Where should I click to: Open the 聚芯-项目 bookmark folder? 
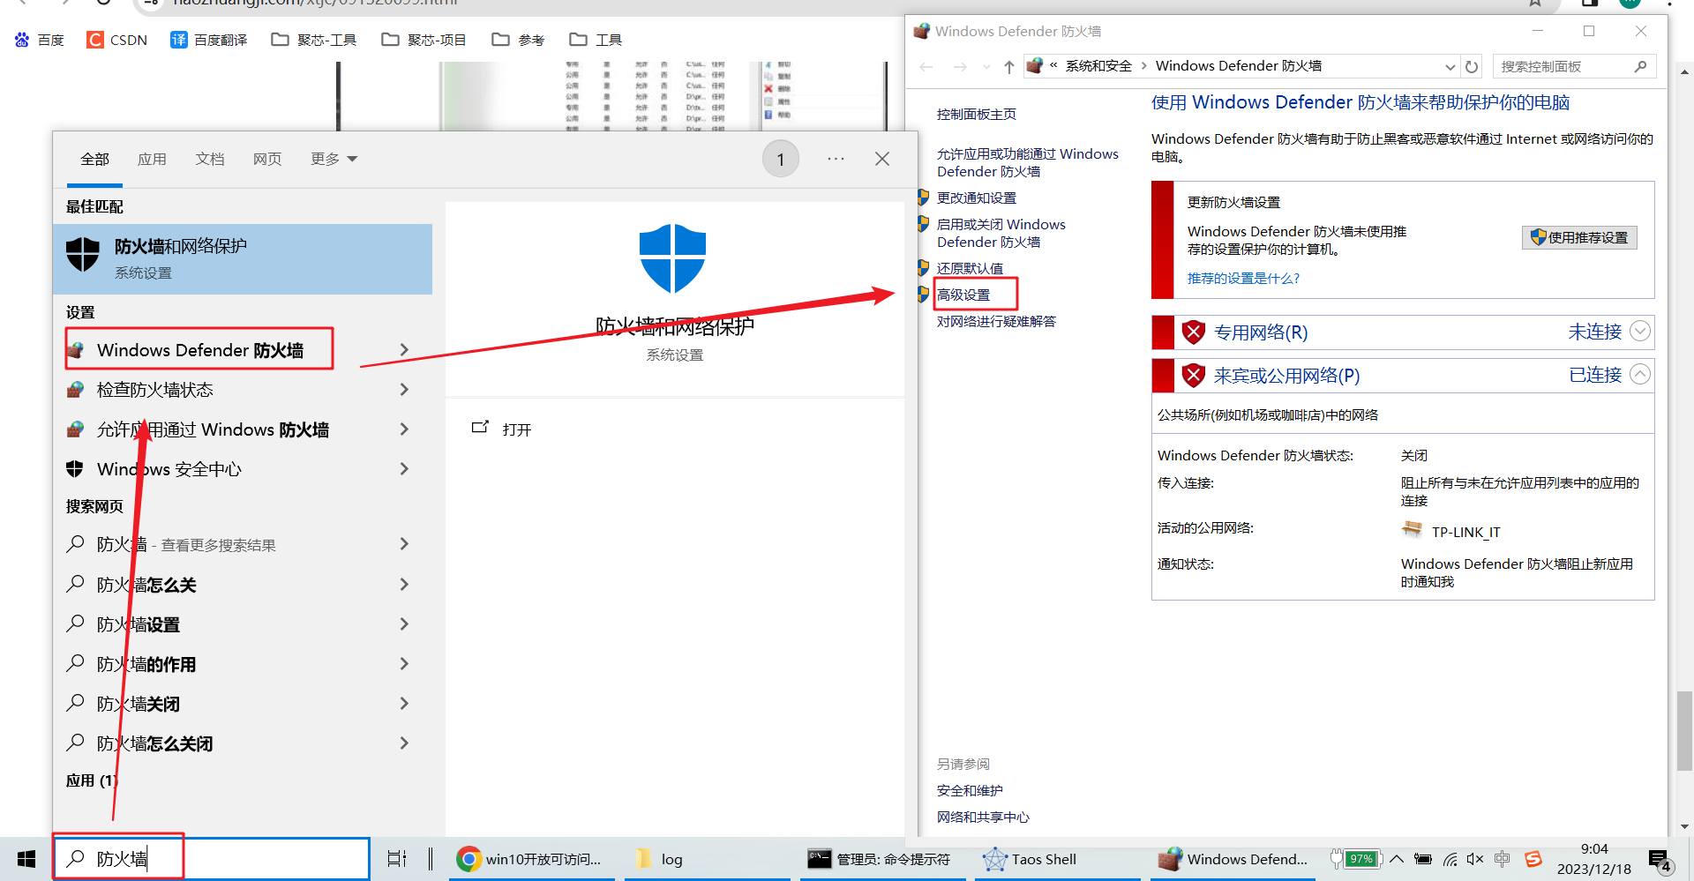423,40
